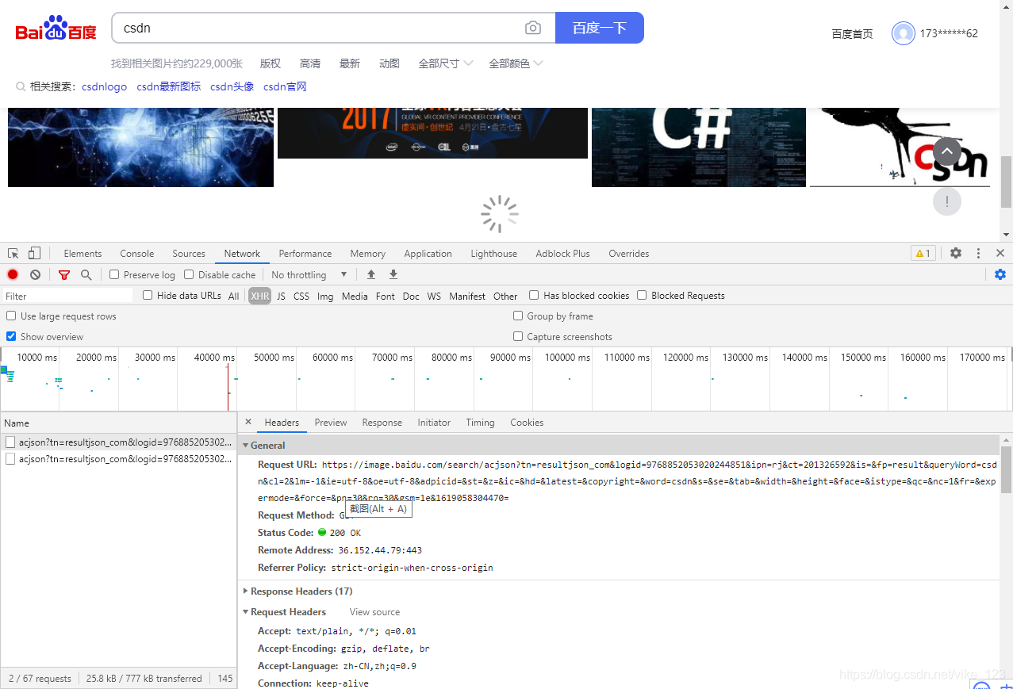This screenshot has height=689, width=1013.
Task: Click the page vertical scrollbar thumb
Action: click(x=1006, y=181)
